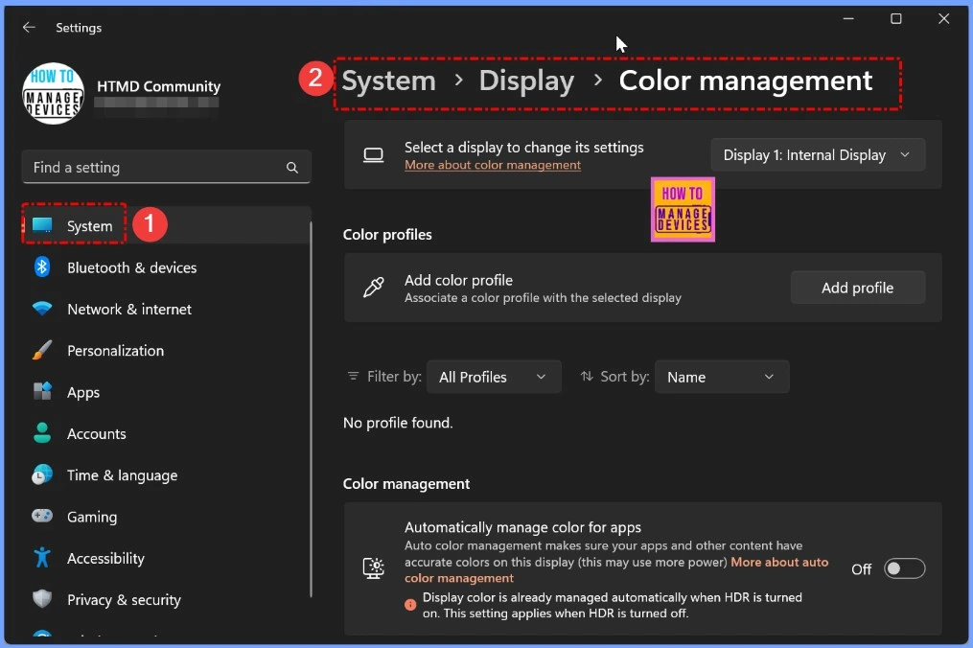The height and width of the screenshot is (648, 973).
Task: Click the Privacy & security shield icon
Action: coord(42,599)
